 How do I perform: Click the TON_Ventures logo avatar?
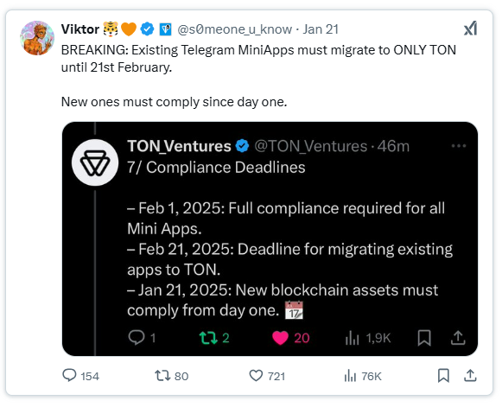pos(95,162)
